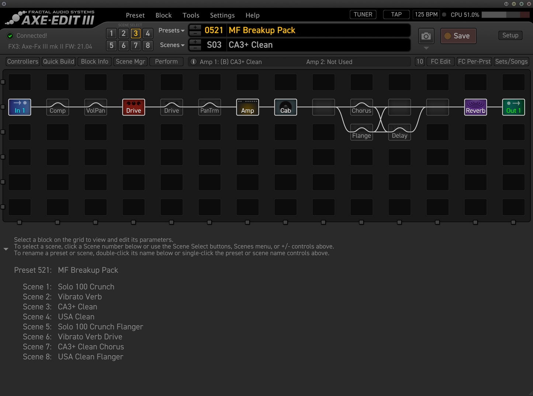Click the camera snapshot icon
533x396 pixels.
[x=426, y=36]
